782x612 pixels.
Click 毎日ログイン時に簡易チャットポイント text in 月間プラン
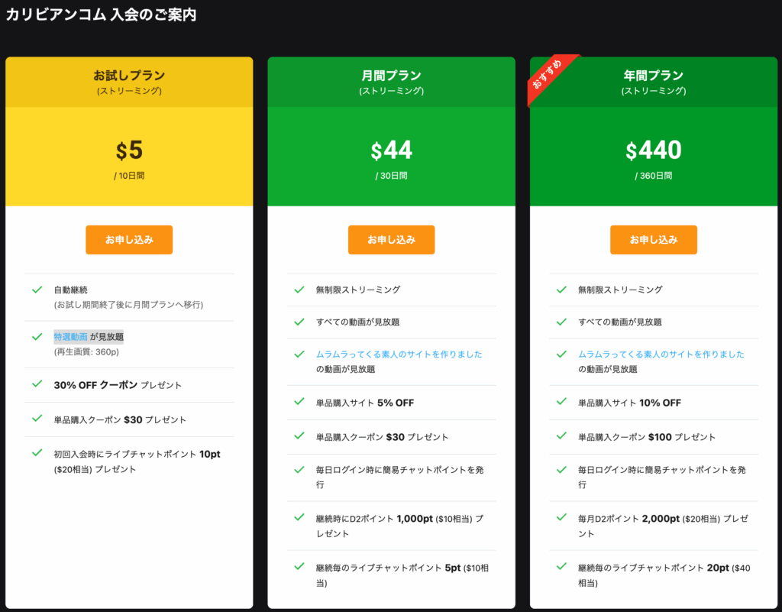(x=400, y=477)
